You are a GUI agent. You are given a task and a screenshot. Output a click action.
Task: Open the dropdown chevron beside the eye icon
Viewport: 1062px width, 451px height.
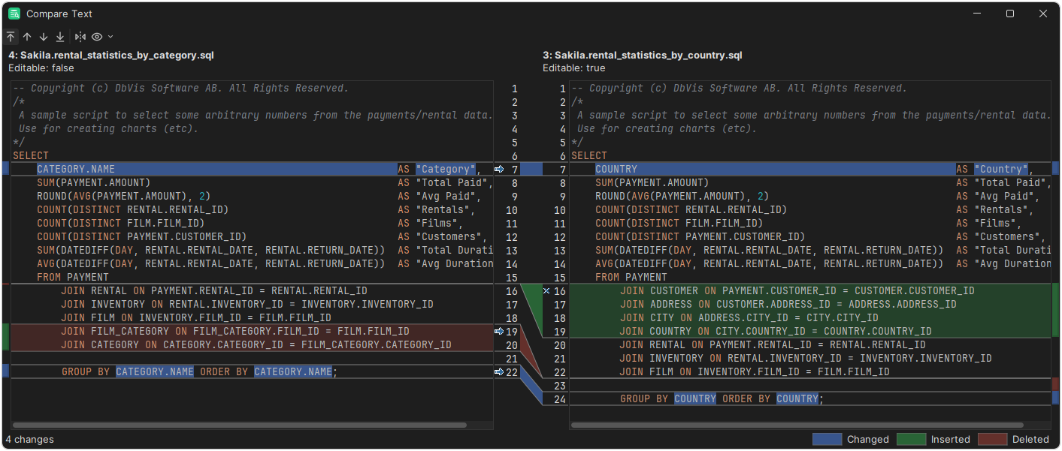(110, 37)
